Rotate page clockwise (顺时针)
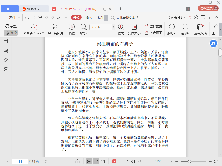Screen dimensions: 222x166 [172, 29]
